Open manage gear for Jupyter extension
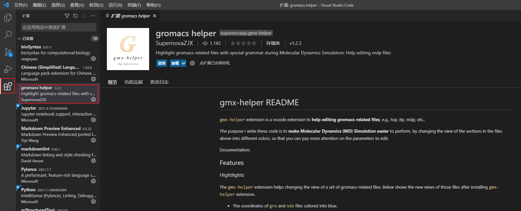The height and width of the screenshot is (211, 521). [x=93, y=120]
